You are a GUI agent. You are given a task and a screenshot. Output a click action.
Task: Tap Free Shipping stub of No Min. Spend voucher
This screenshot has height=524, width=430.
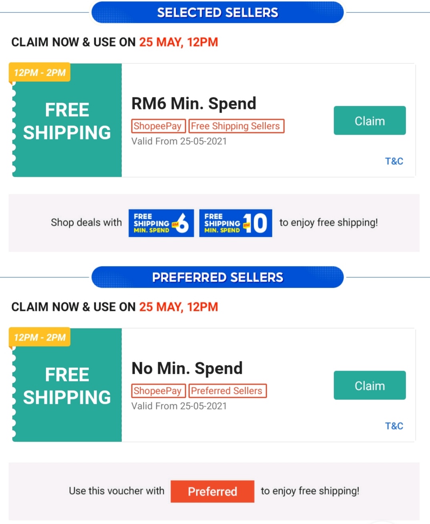point(67,386)
